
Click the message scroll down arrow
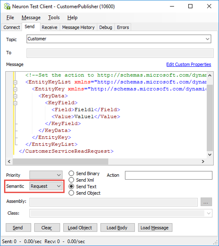pos(209,155)
